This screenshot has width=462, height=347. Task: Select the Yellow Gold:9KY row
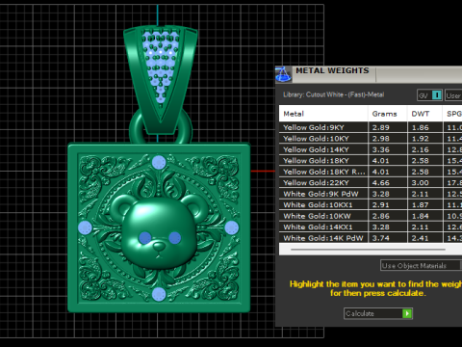pyautogui.click(x=371, y=127)
